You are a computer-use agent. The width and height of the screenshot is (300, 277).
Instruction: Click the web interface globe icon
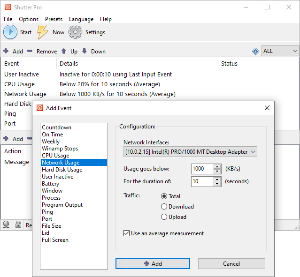pos(6,225)
